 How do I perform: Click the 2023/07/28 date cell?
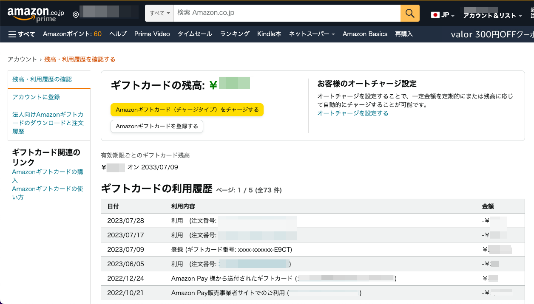pos(125,221)
